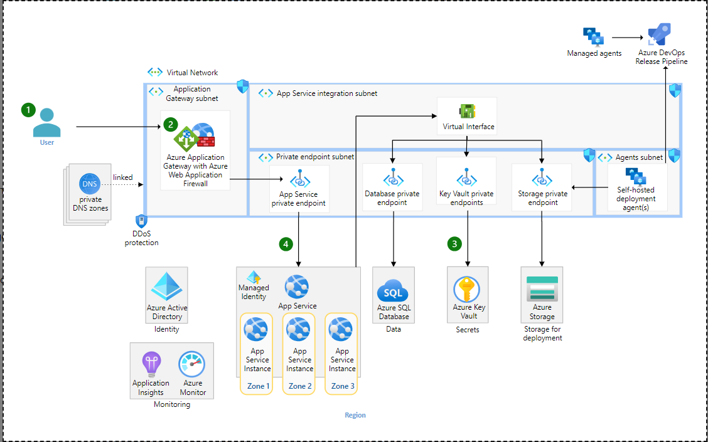Click the "Storage for deployment" caption
The height and width of the screenshot is (442, 708).
(x=542, y=334)
